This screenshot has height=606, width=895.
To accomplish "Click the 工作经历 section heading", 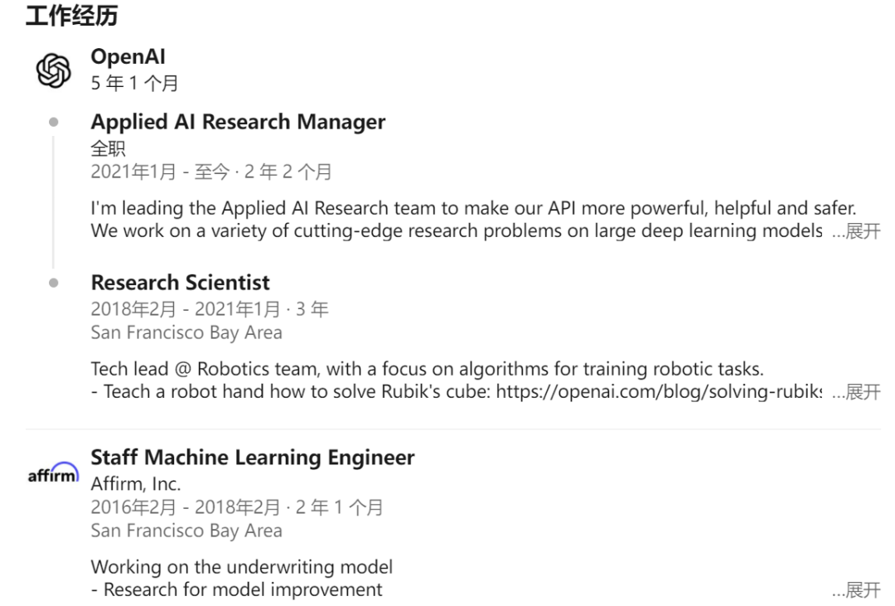I will tap(72, 16).
